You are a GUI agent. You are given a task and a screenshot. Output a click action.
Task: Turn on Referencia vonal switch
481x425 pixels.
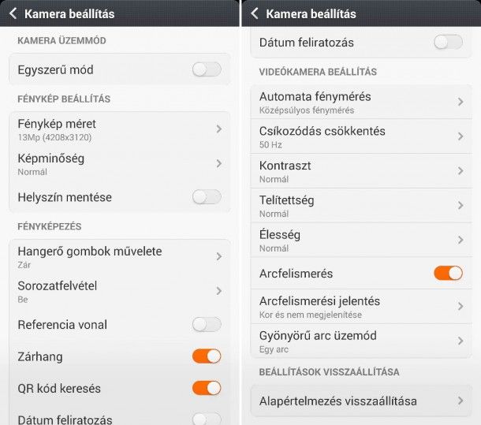(x=207, y=324)
